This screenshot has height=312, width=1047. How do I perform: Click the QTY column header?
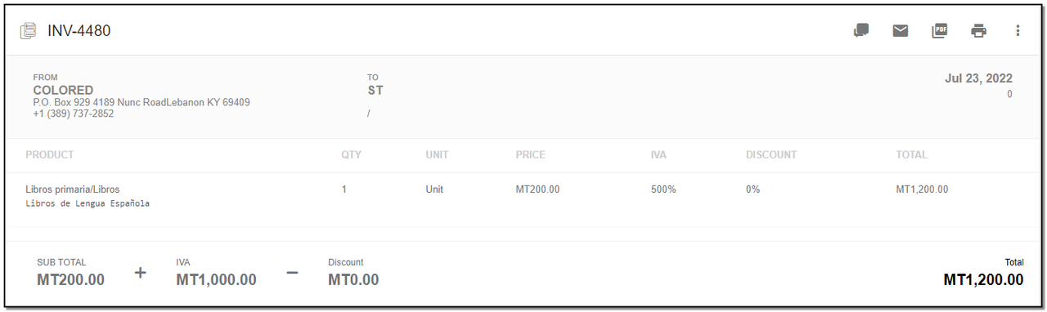click(x=351, y=154)
